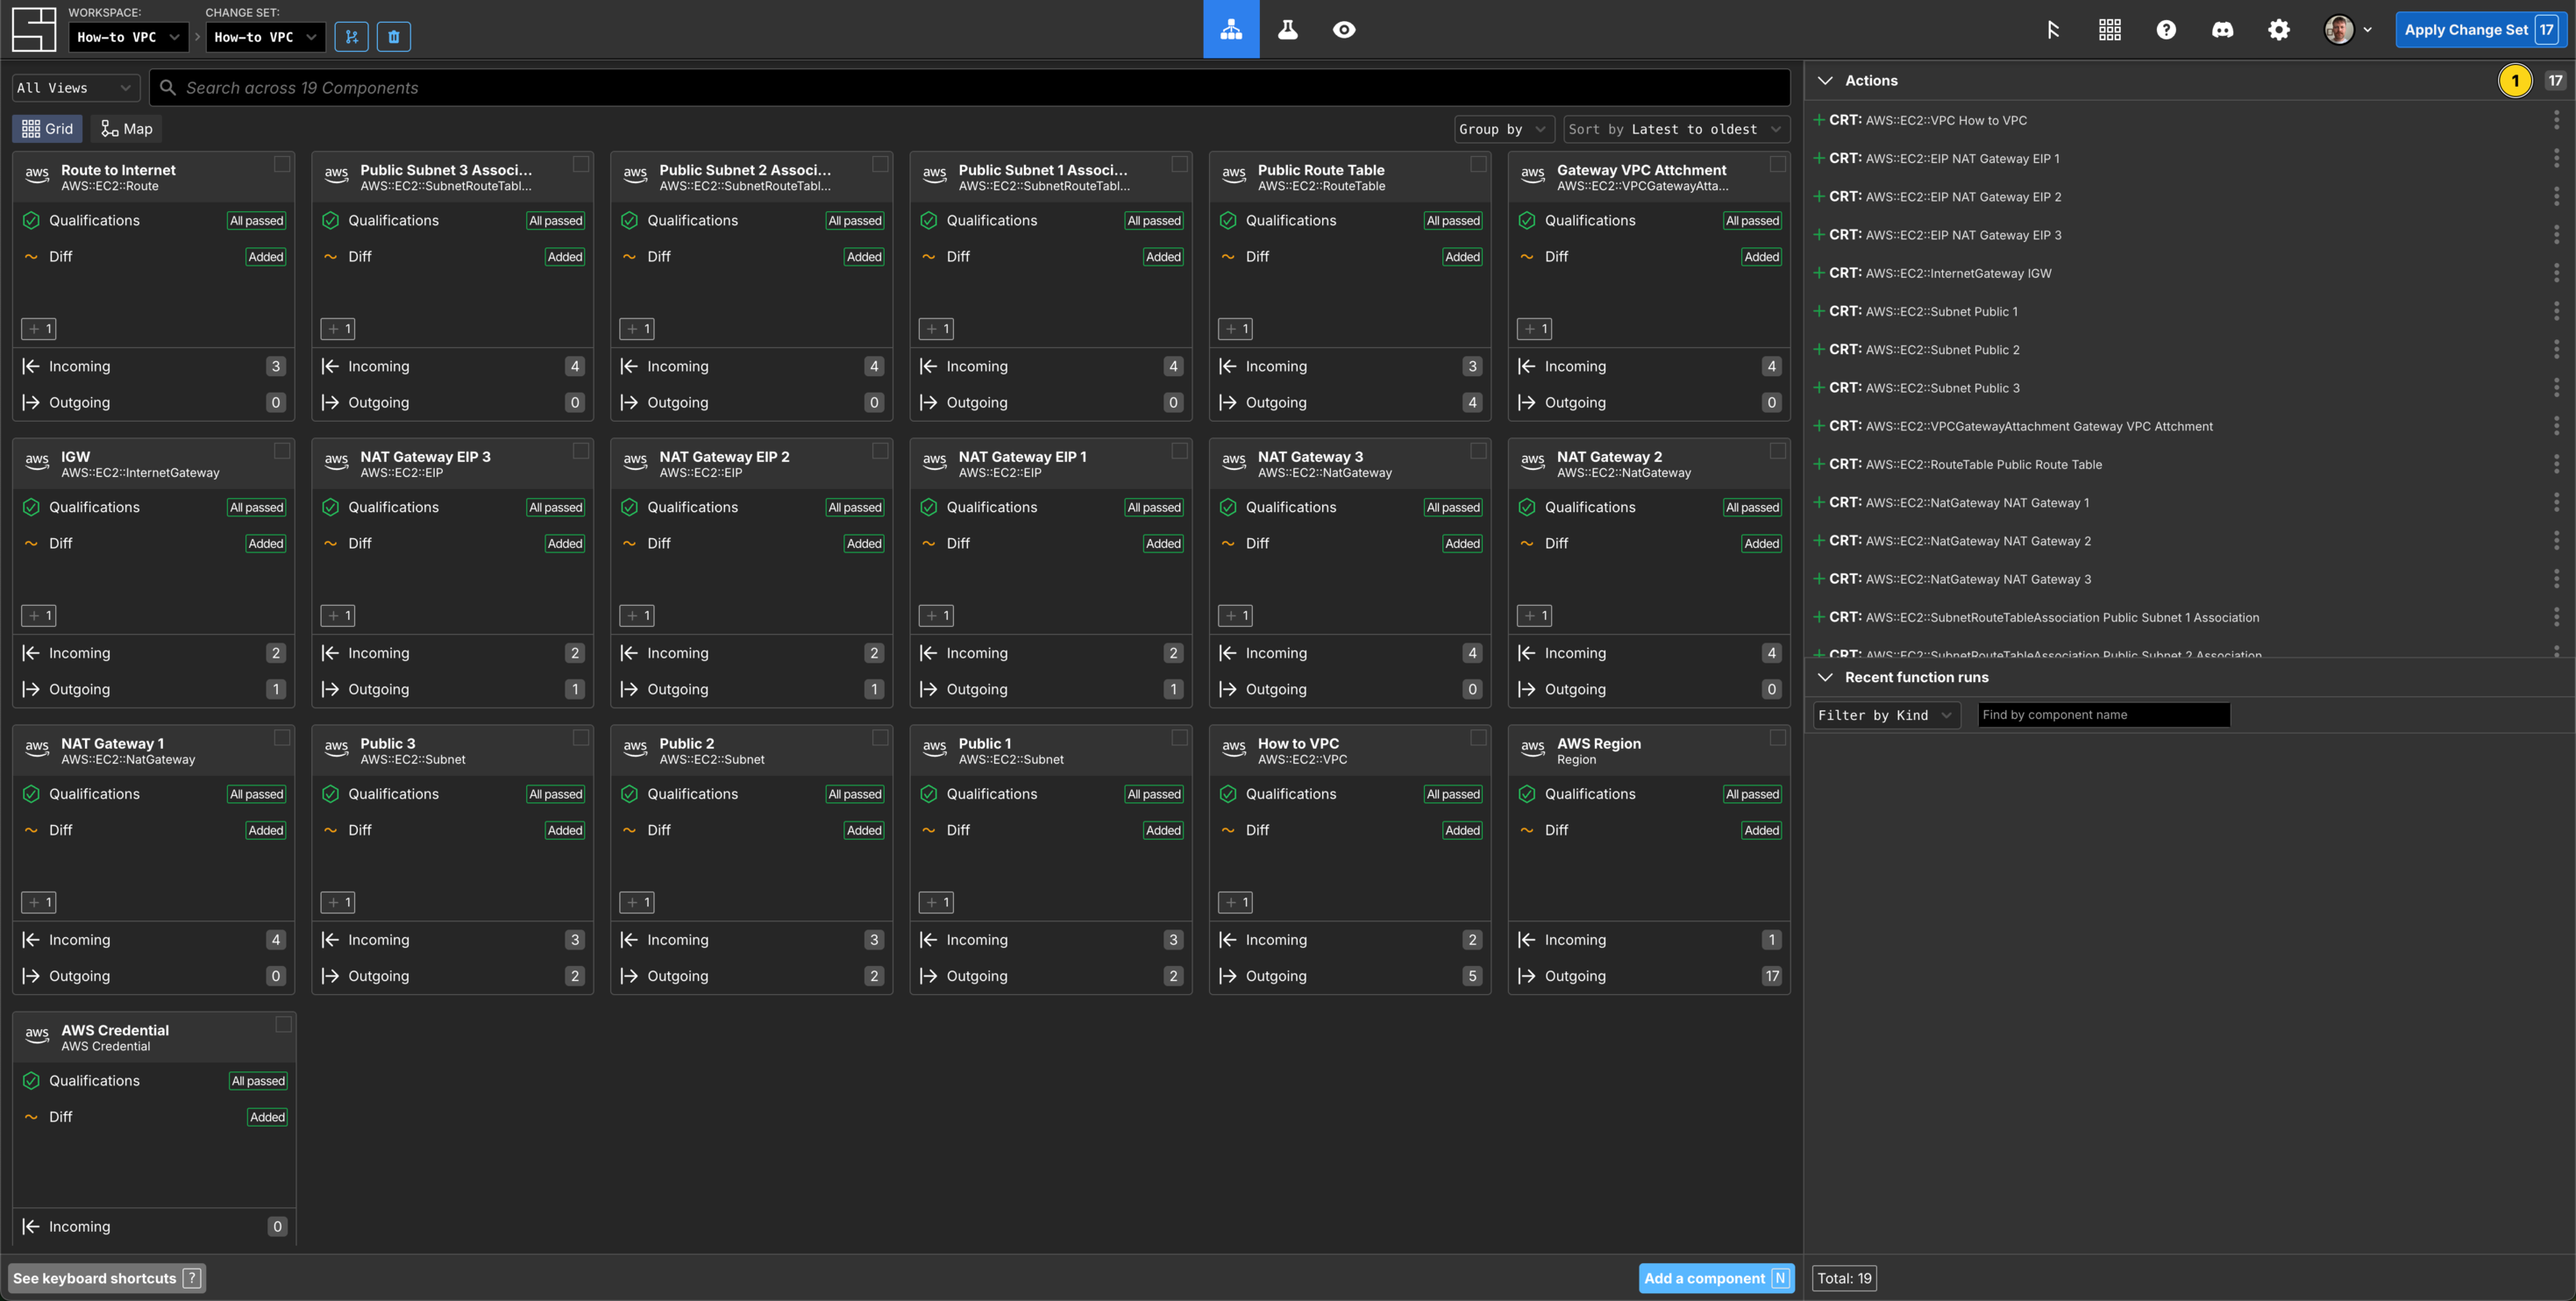Screen dimensions: 2576x1301
Task: Open the customize beaker icon
Action: pyautogui.click(x=1288, y=29)
